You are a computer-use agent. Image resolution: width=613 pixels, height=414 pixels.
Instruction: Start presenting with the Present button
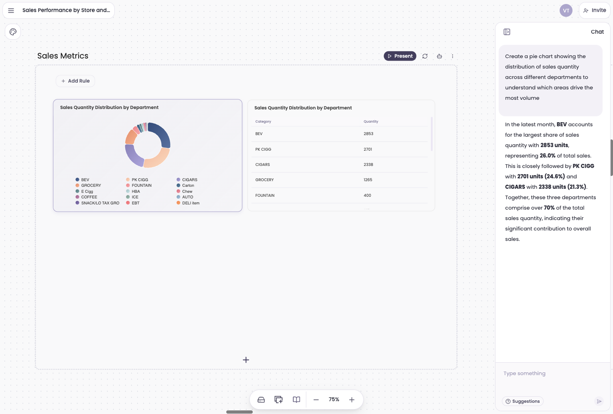[400, 56]
